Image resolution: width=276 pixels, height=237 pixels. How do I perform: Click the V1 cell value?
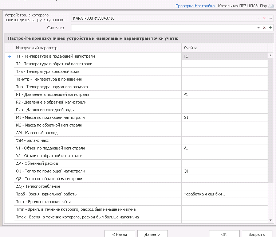(225, 148)
